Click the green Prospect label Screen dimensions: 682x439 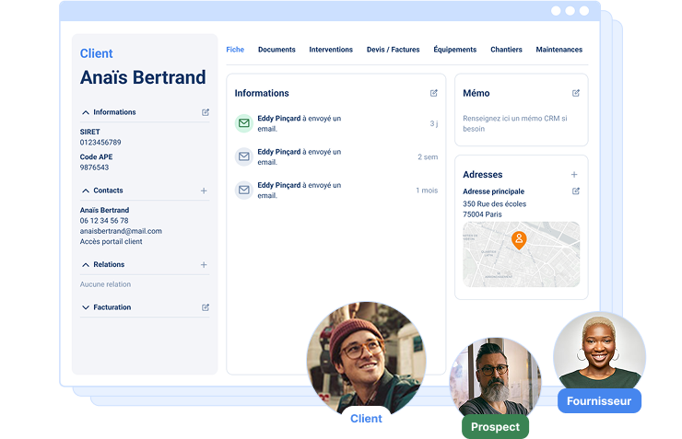point(496,427)
